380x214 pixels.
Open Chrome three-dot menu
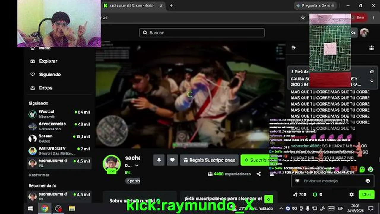click(x=373, y=18)
